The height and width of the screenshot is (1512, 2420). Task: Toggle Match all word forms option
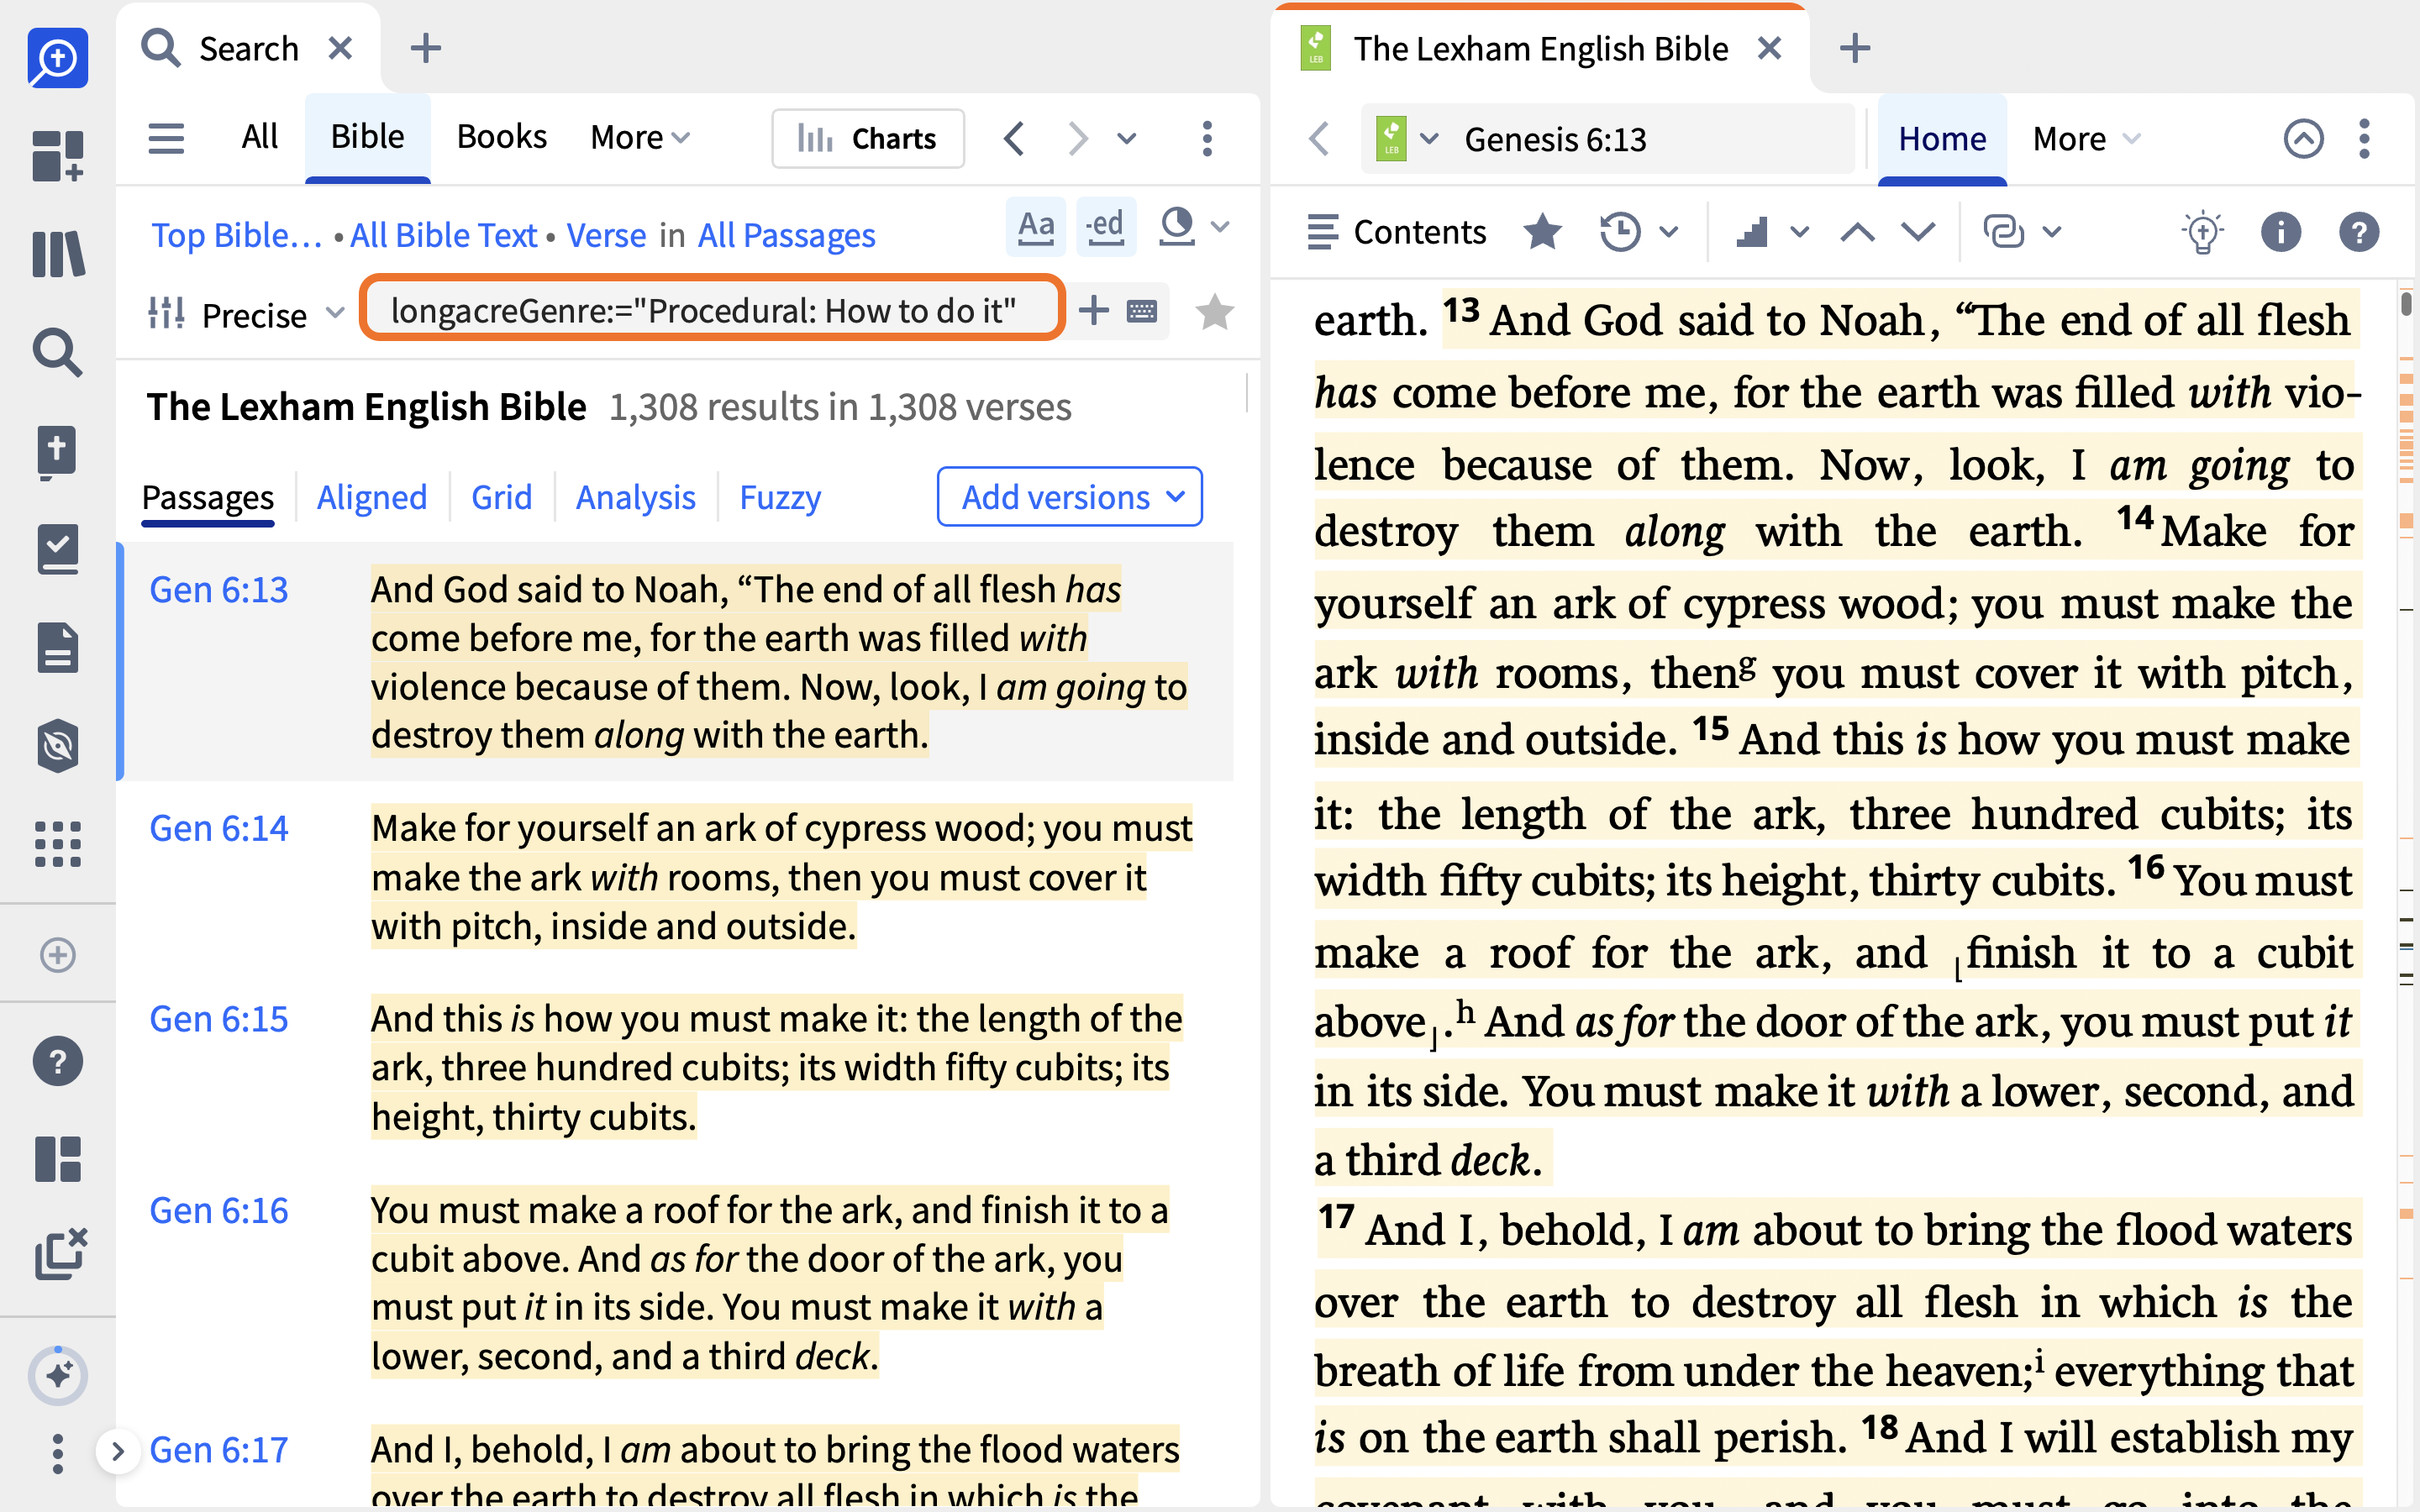coord(1105,226)
